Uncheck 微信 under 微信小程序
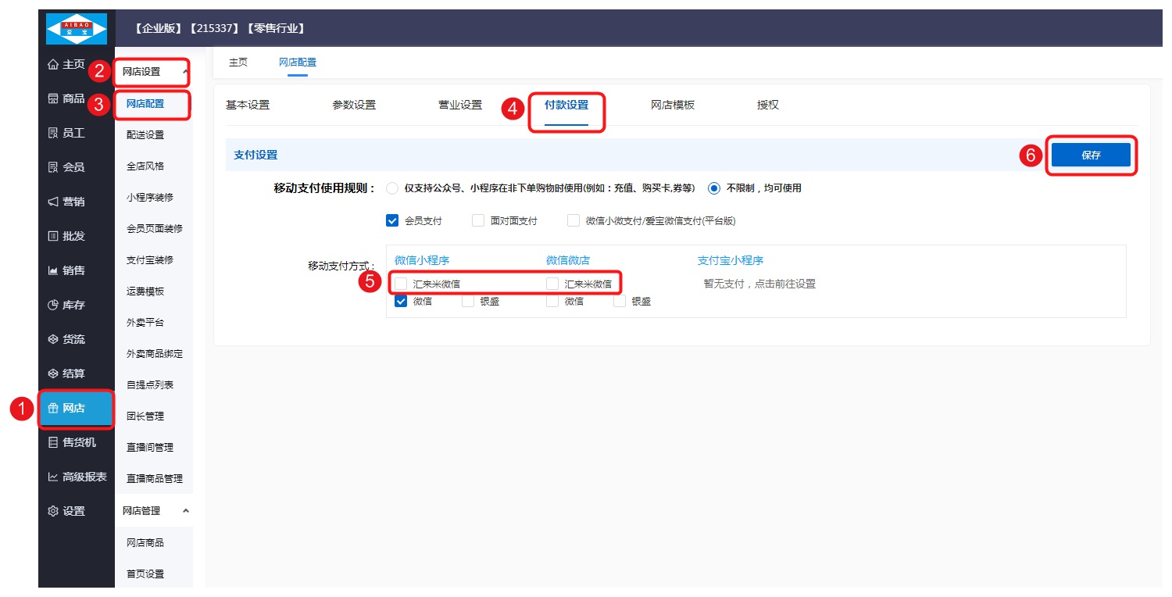The image size is (1172, 597). pyautogui.click(x=401, y=301)
